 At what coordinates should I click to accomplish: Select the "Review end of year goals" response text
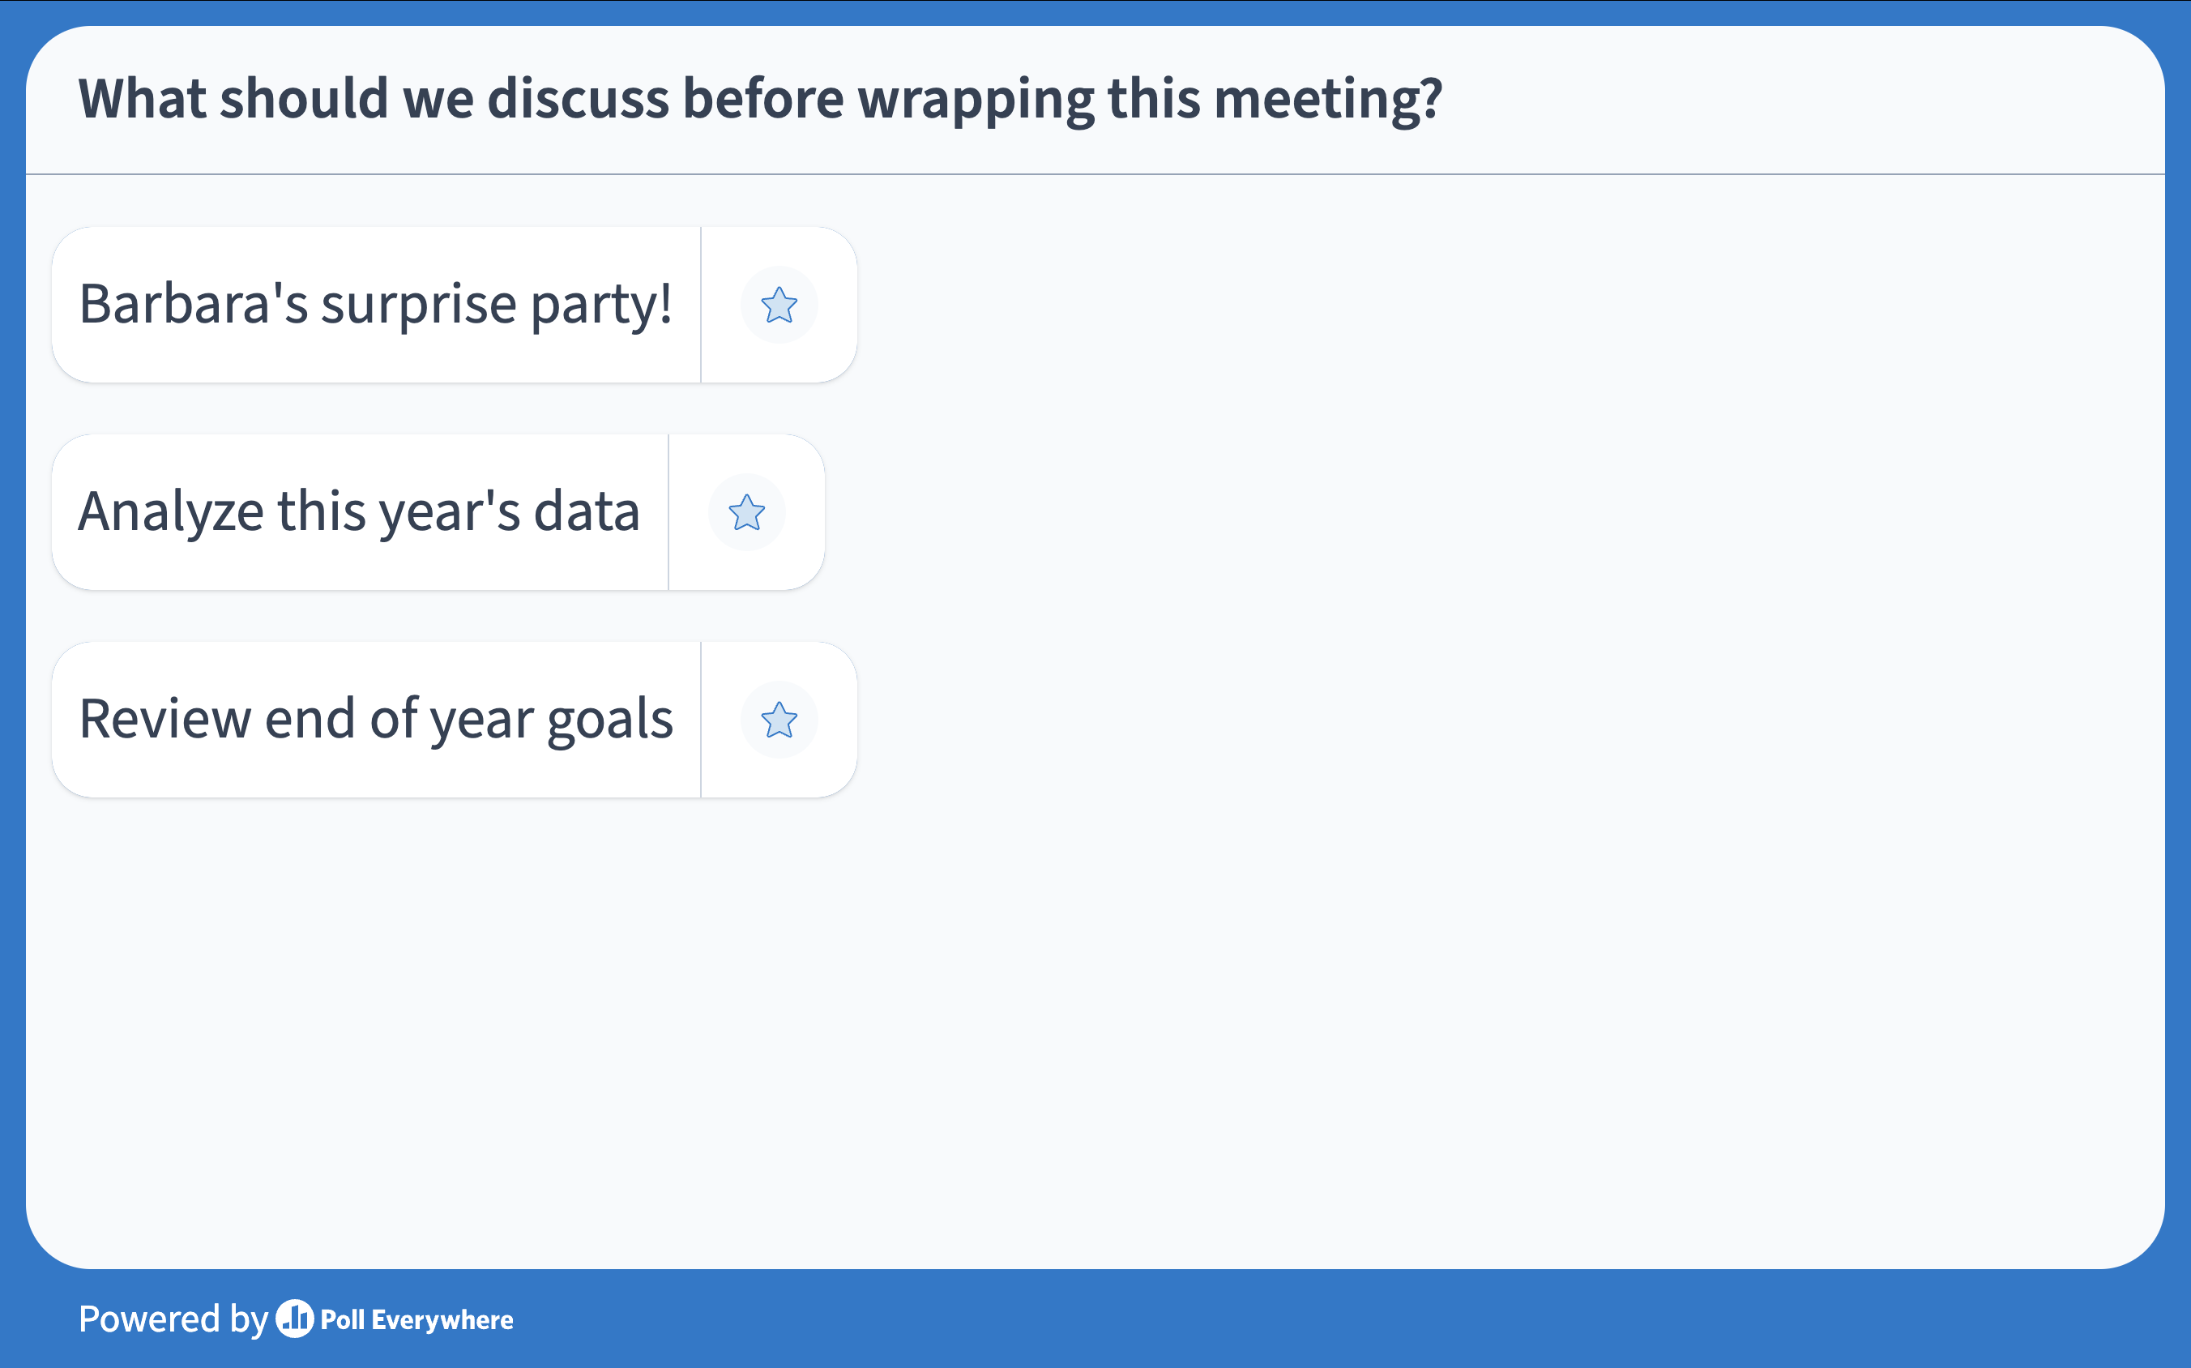click(x=375, y=720)
